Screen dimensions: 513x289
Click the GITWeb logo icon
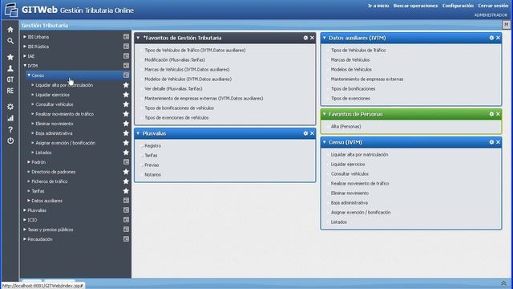coord(11,10)
